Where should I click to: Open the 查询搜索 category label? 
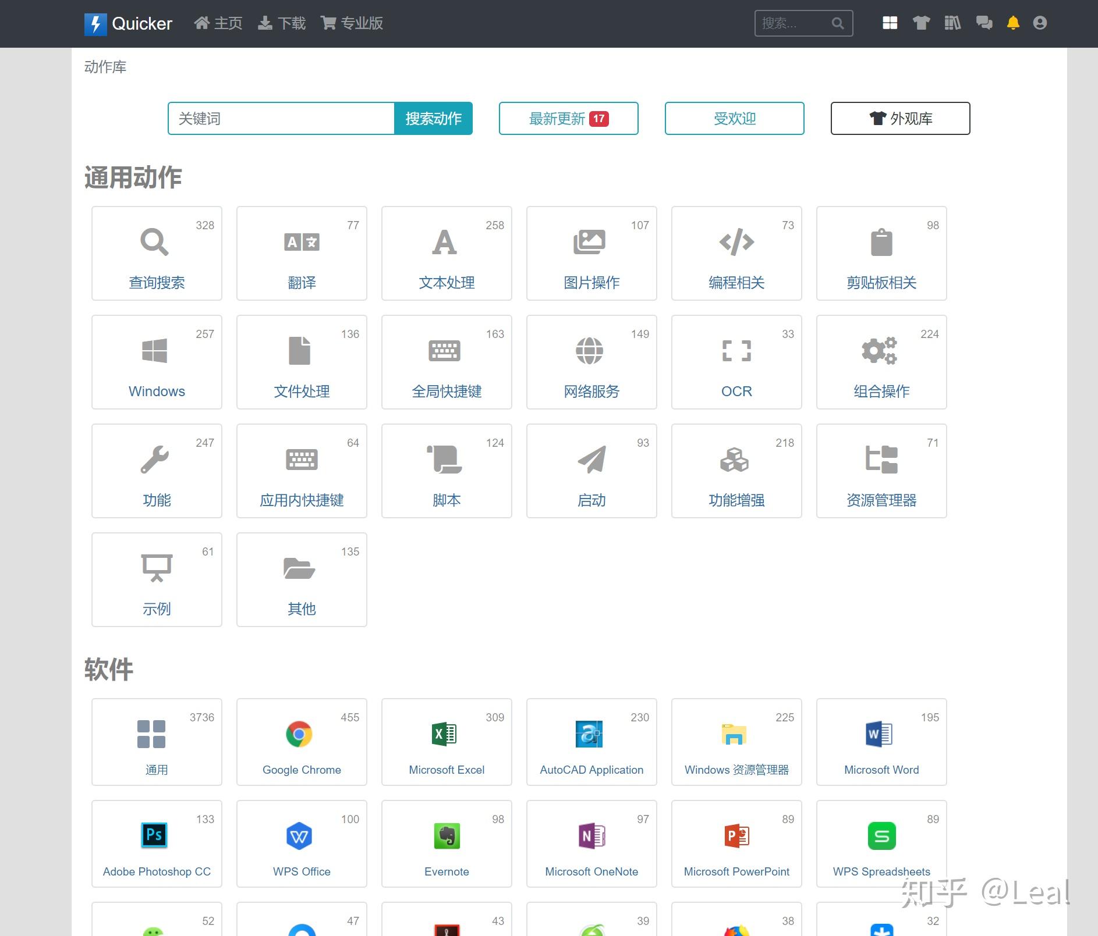click(157, 283)
